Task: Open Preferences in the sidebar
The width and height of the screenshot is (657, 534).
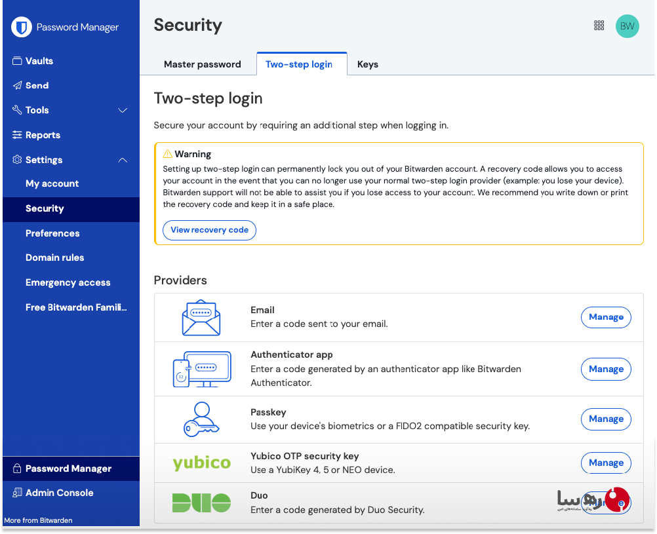Action: [52, 233]
